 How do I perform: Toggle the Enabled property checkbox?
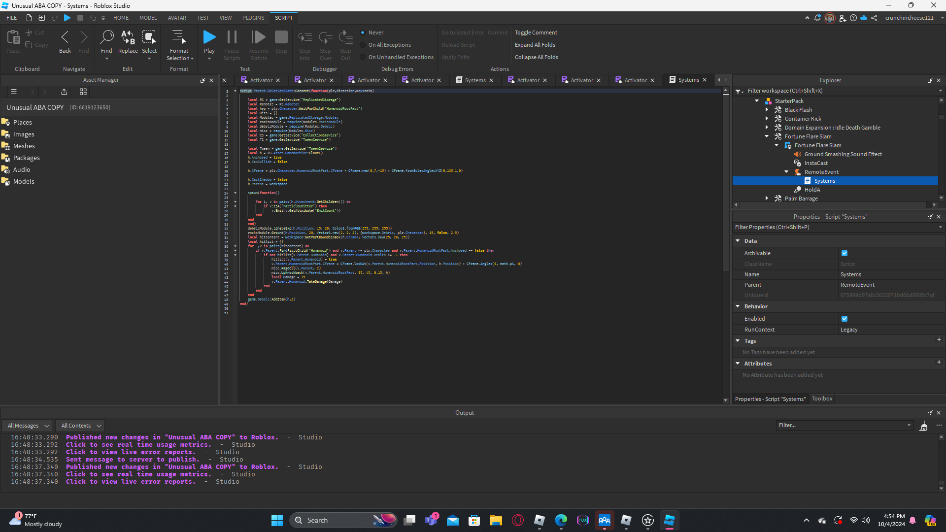point(845,319)
